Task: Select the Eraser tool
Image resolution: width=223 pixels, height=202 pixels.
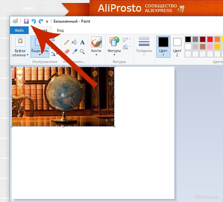Action: 67,51
